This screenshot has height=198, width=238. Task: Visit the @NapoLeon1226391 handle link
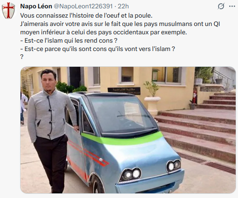(x=83, y=6)
